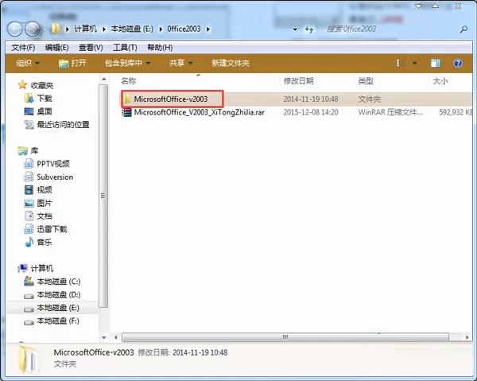Expand the arrow after Office2003 breadcrumb
Viewport: 477px width, 381px height.
[x=208, y=29]
